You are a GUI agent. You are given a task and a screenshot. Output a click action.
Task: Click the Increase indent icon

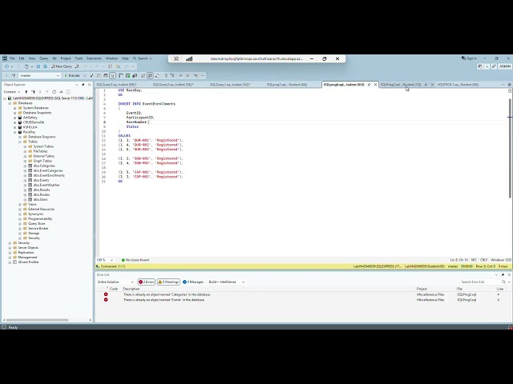188,75
